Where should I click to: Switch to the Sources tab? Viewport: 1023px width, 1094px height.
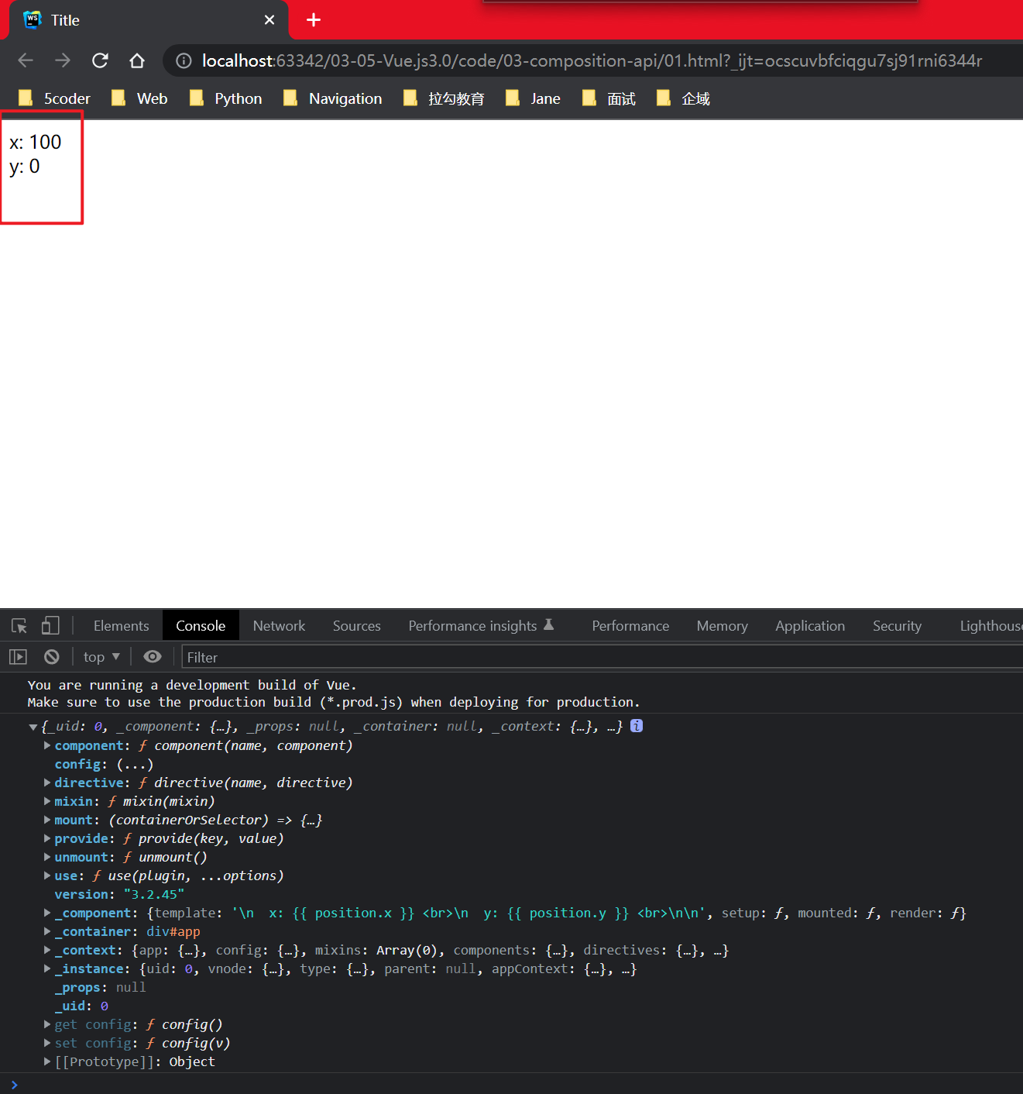356,625
